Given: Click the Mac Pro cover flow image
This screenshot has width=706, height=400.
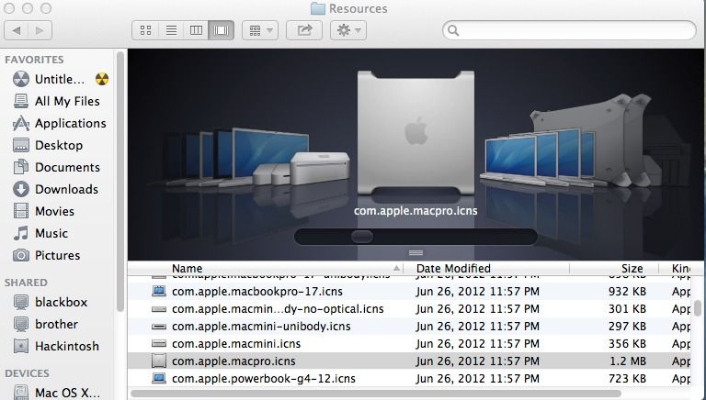Looking at the screenshot, I should (x=416, y=132).
